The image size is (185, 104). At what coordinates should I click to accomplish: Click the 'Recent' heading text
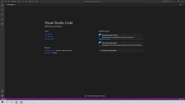tap(47, 48)
